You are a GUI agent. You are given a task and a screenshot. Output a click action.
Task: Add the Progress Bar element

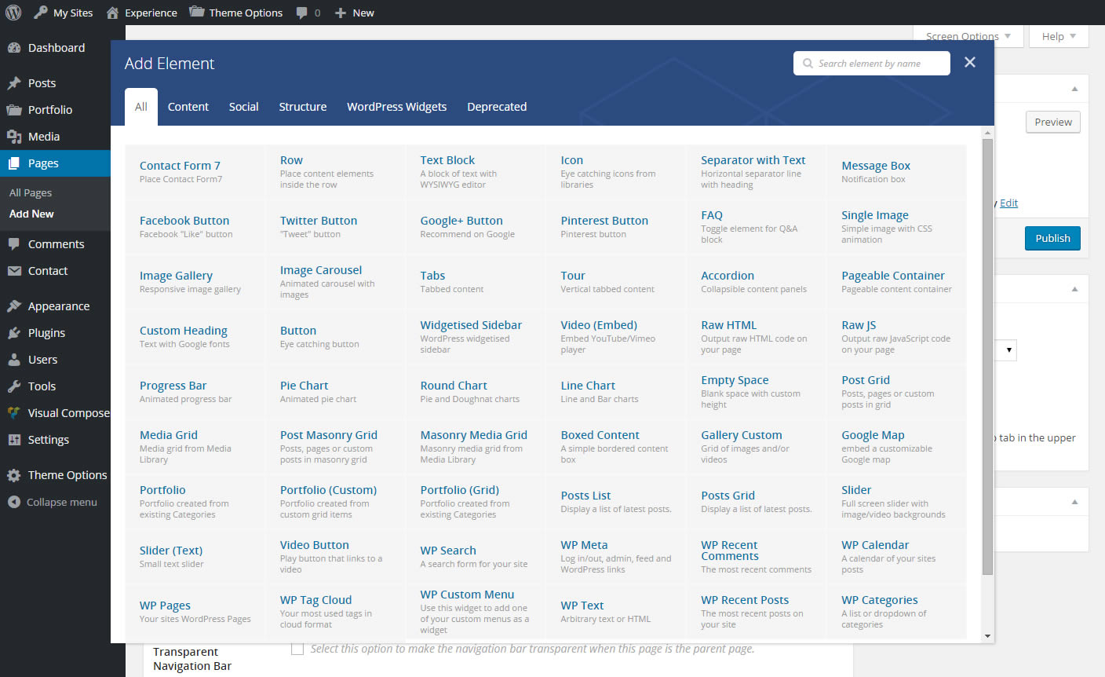pyautogui.click(x=195, y=391)
